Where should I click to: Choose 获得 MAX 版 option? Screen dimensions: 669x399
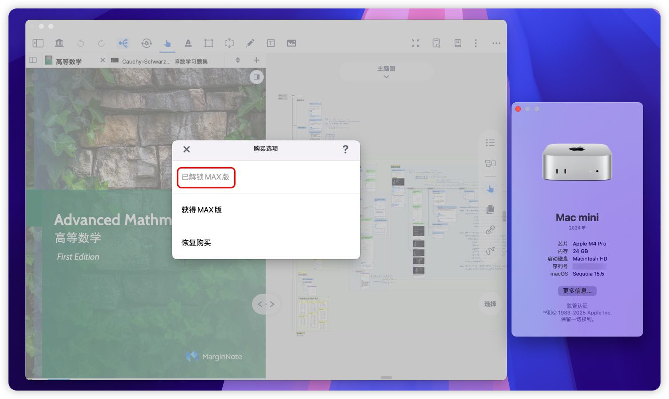pyautogui.click(x=266, y=210)
